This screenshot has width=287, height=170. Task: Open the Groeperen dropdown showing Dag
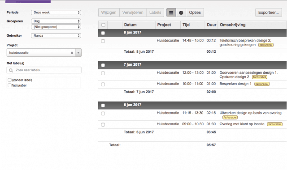pyautogui.click(x=56, y=21)
